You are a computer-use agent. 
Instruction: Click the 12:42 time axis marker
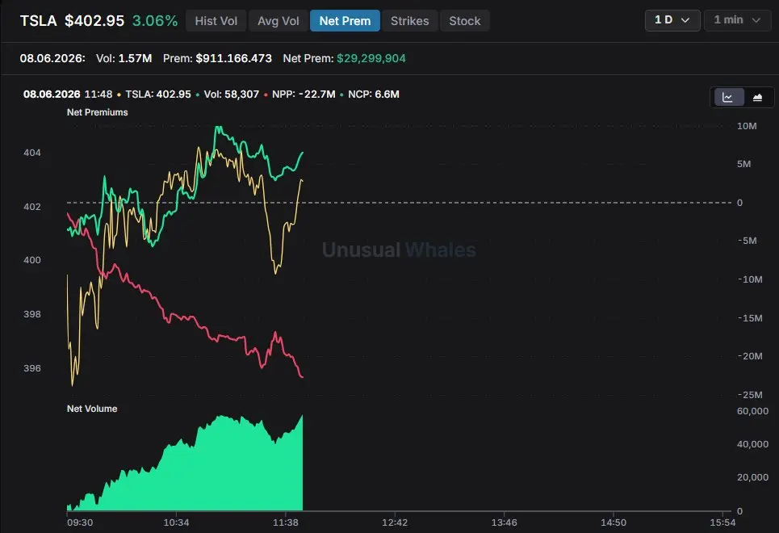pos(395,523)
